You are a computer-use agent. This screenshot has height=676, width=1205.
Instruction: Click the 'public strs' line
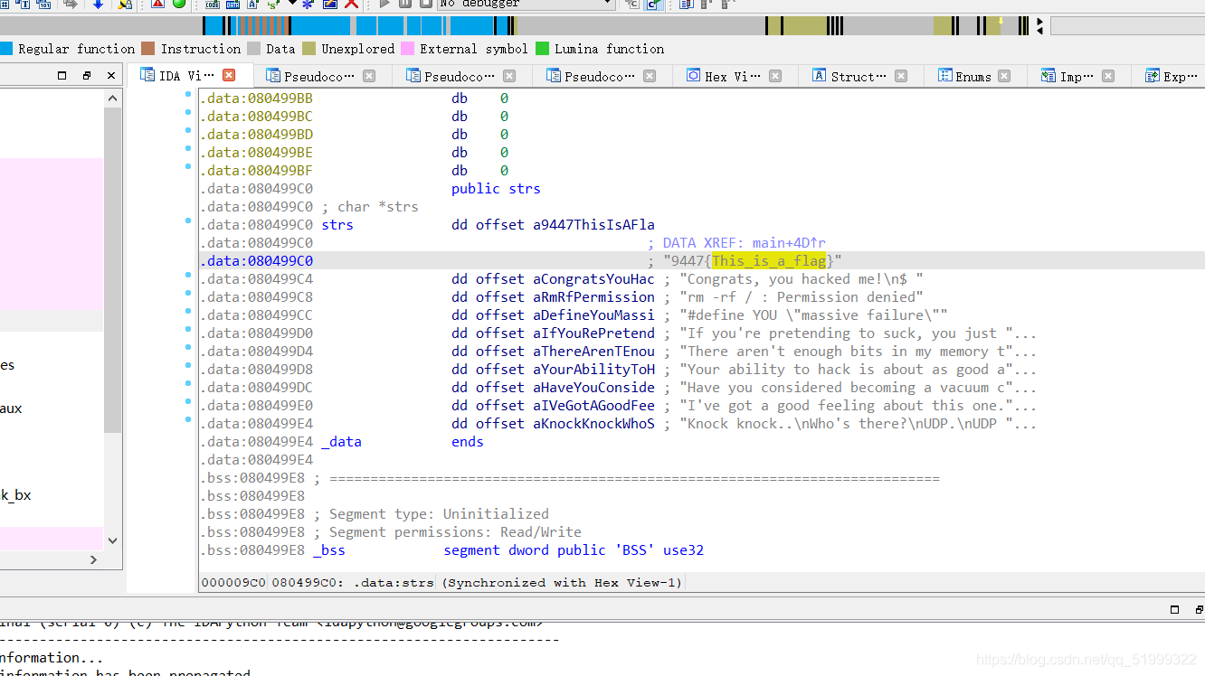click(496, 188)
